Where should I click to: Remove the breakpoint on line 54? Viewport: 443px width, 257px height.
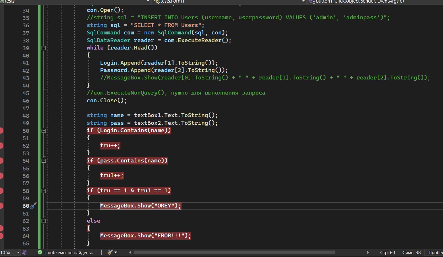click(x=1, y=161)
